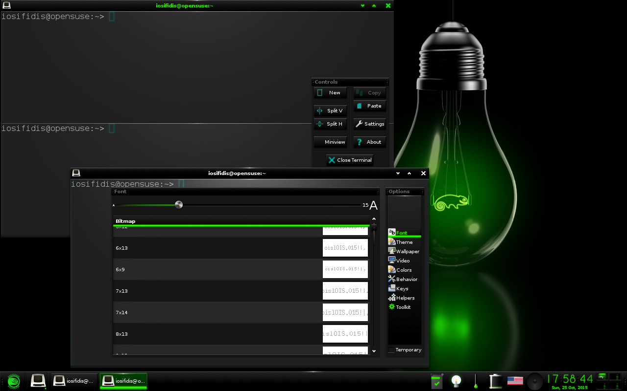627x391 pixels.
Task: Open Helpers in the Options panel
Action: 405,298
